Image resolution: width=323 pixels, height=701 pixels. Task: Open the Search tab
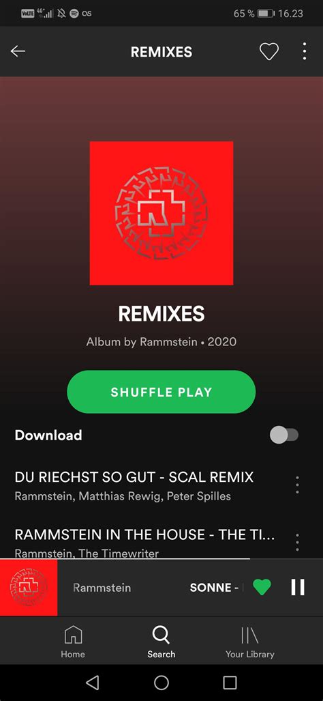click(161, 642)
